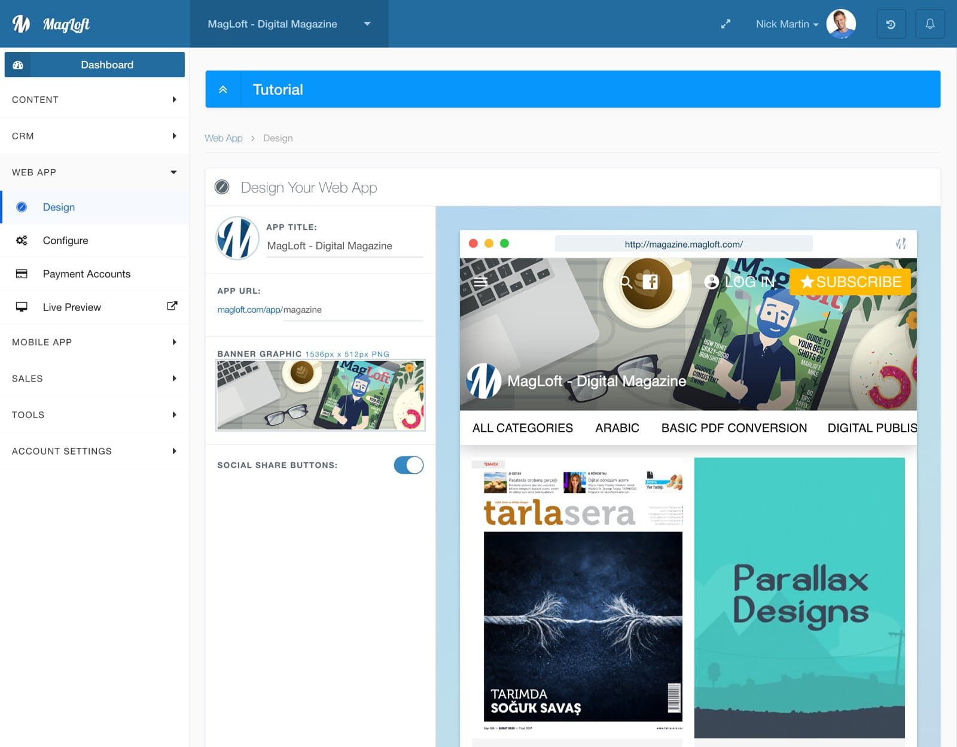Expand the CONTENT sidebar section
The height and width of the screenshot is (747, 957).
coord(95,100)
